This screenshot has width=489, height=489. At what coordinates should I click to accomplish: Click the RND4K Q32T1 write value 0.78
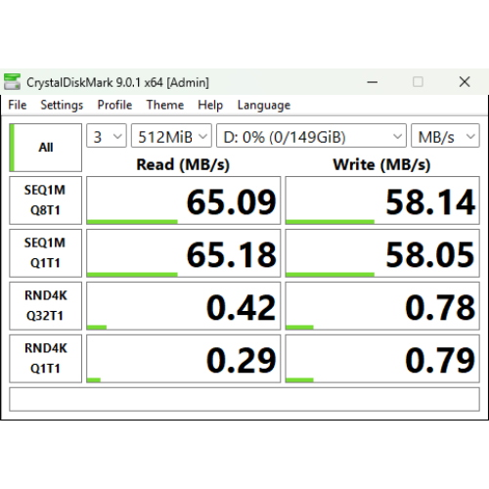click(x=382, y=306)
